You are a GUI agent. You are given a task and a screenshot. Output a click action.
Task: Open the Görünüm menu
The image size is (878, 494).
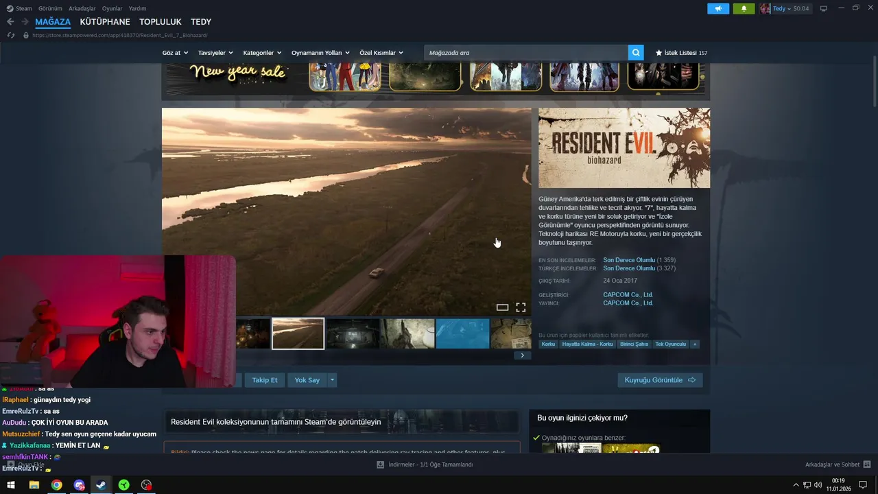tap(50, 9)
